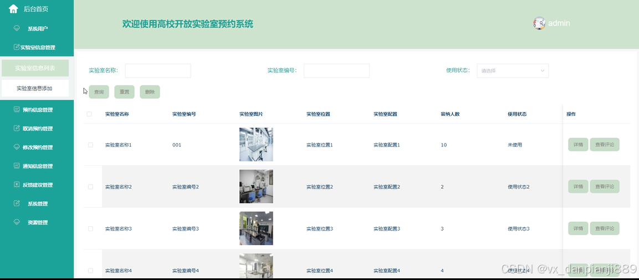Collapse the 实验室信息管理 menu

37,47
